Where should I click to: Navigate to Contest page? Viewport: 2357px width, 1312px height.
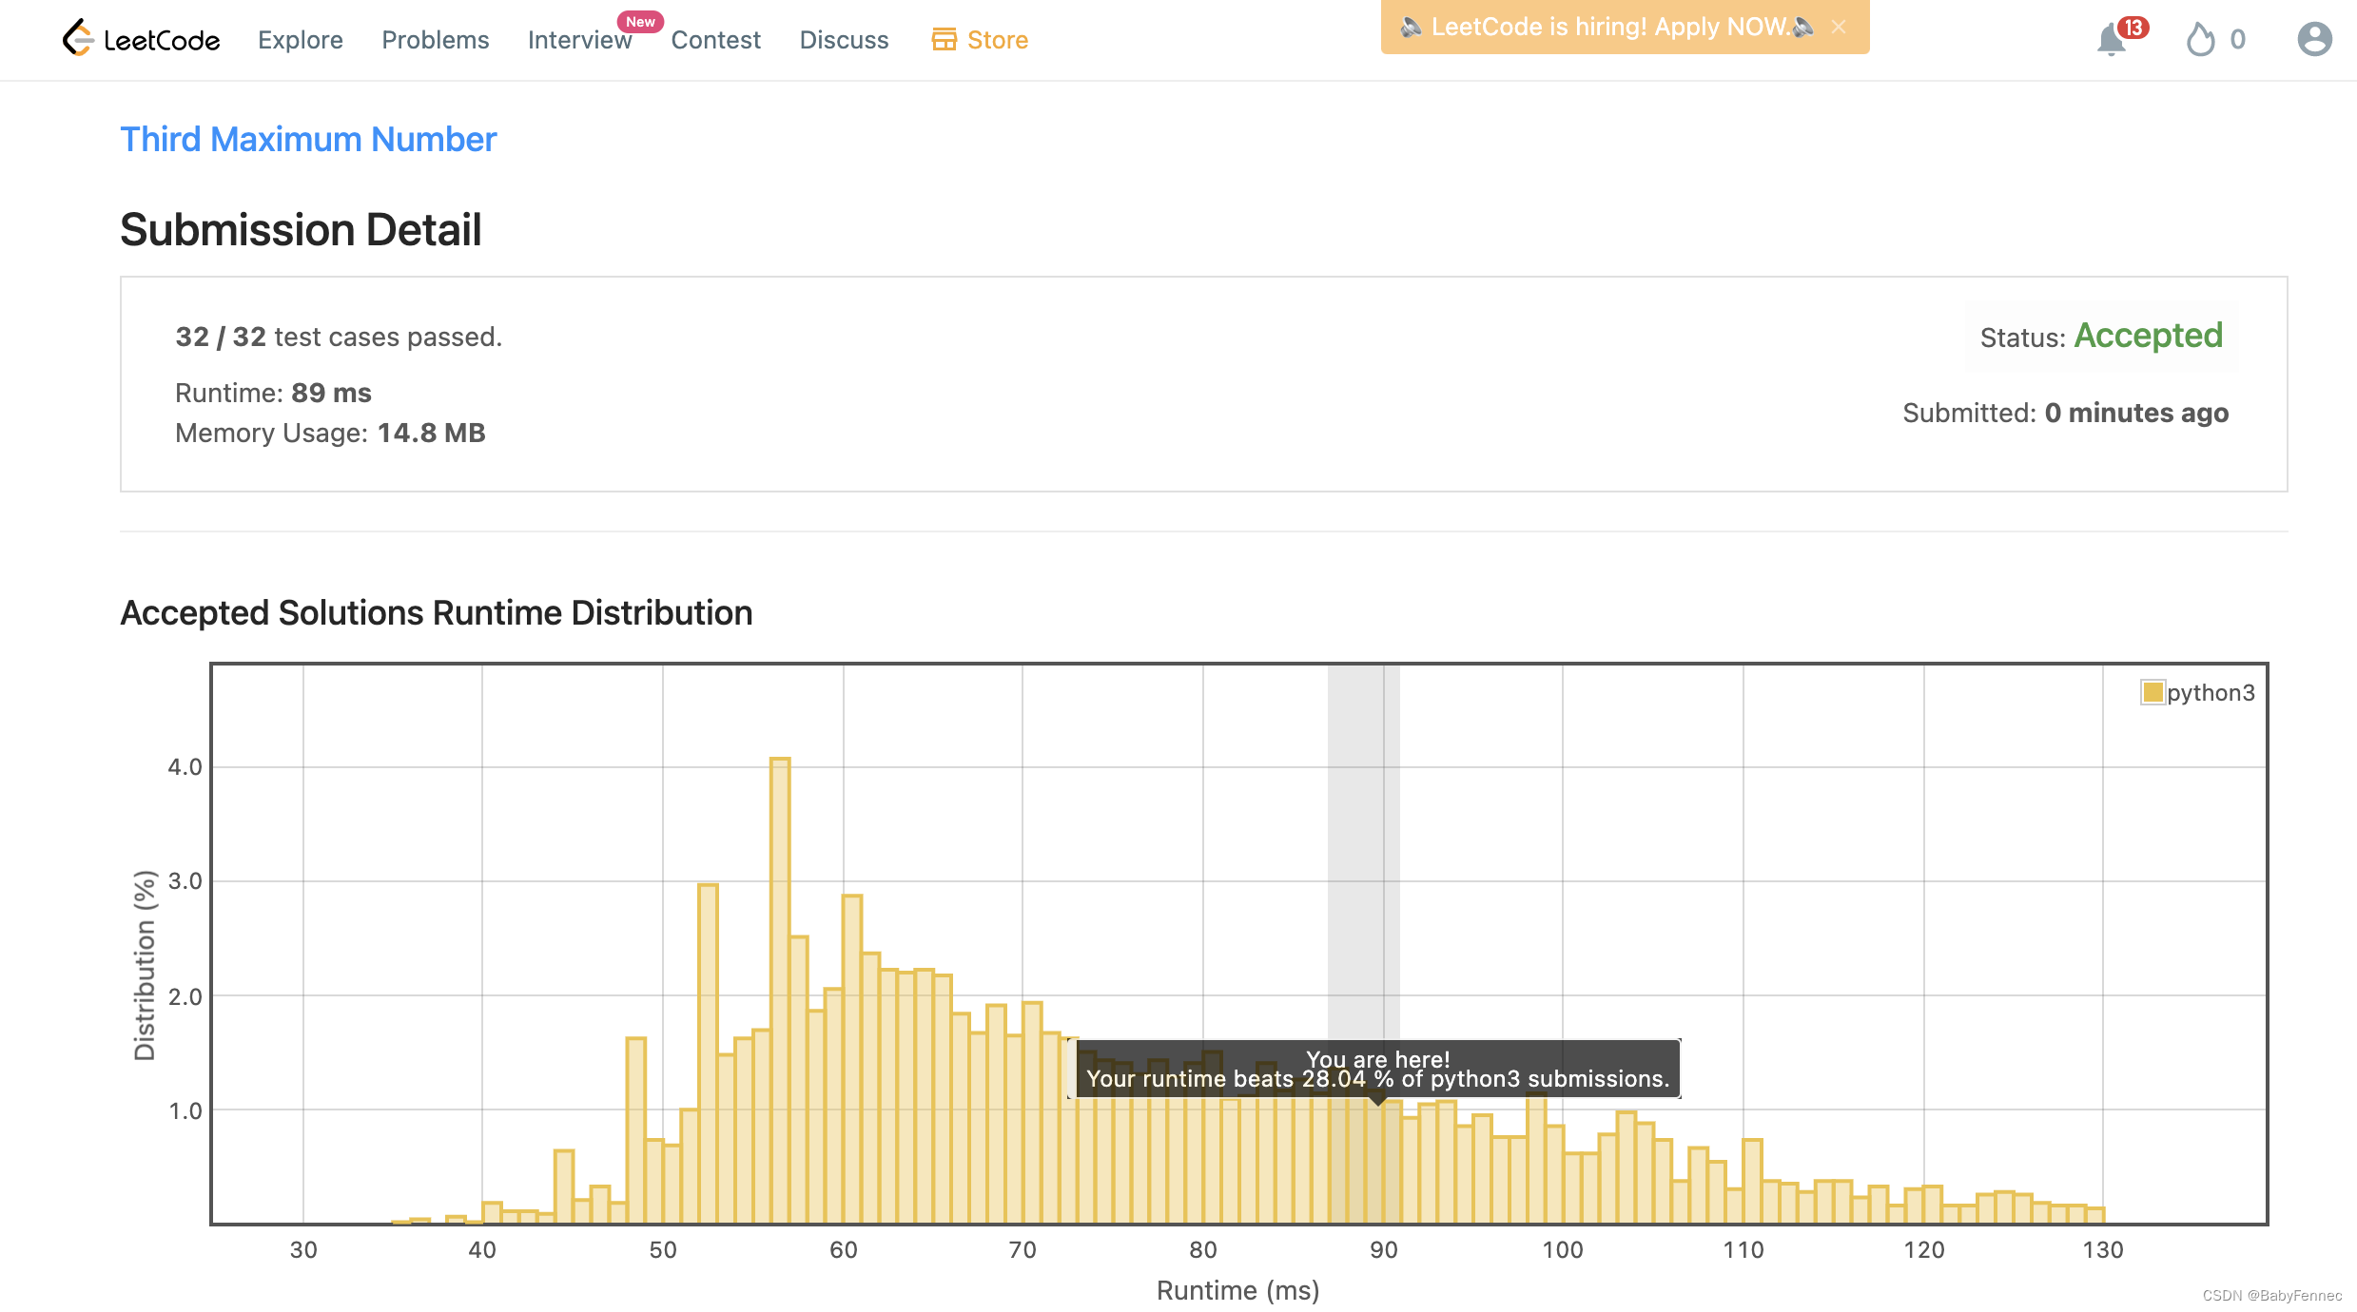point(715,40)
